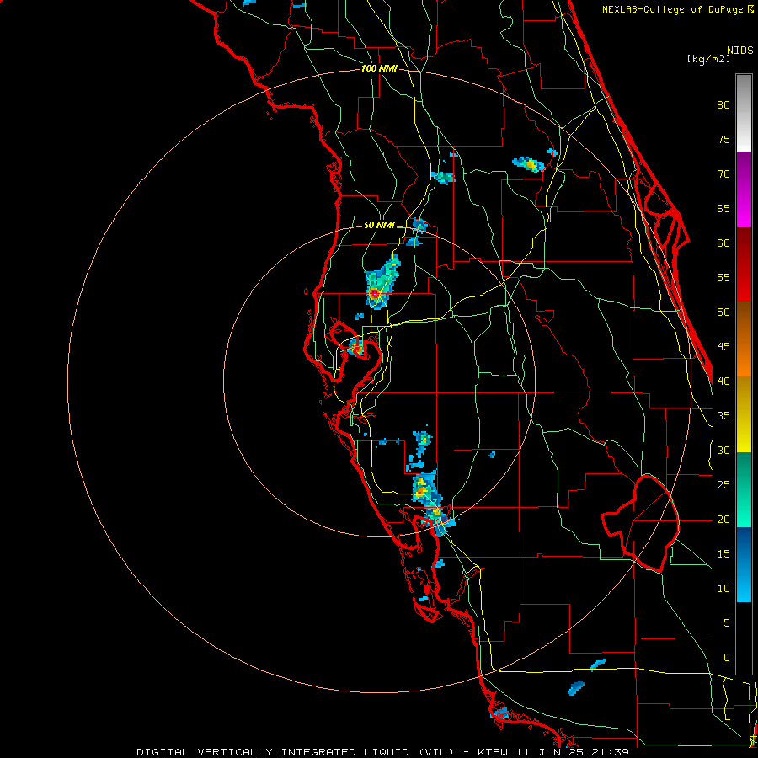Pick the gray-white segment of the VIL color bar
This screenshot has height=758, width=758.
[x=744, y=113]
